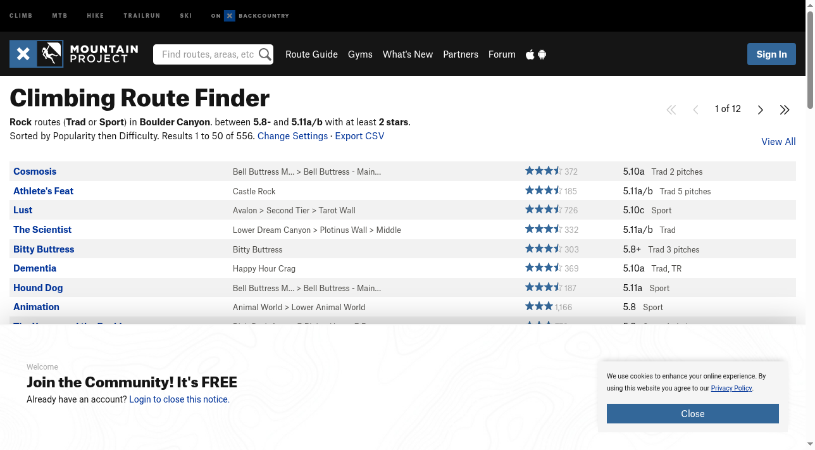This screenshot has width=815, height=450.
Task: Open the Cosmosis route
Action: [35, 172]
